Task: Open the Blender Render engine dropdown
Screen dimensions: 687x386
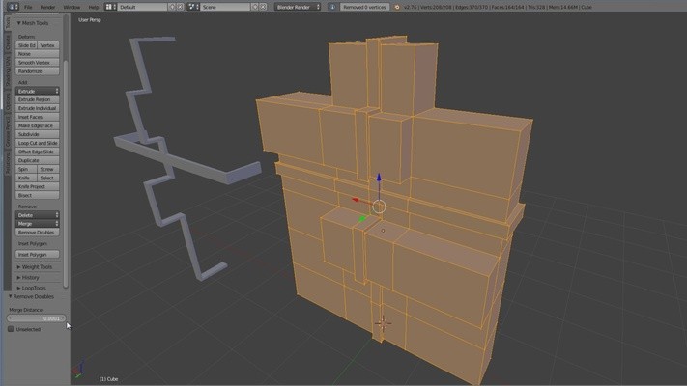Action: coord(298,7)
